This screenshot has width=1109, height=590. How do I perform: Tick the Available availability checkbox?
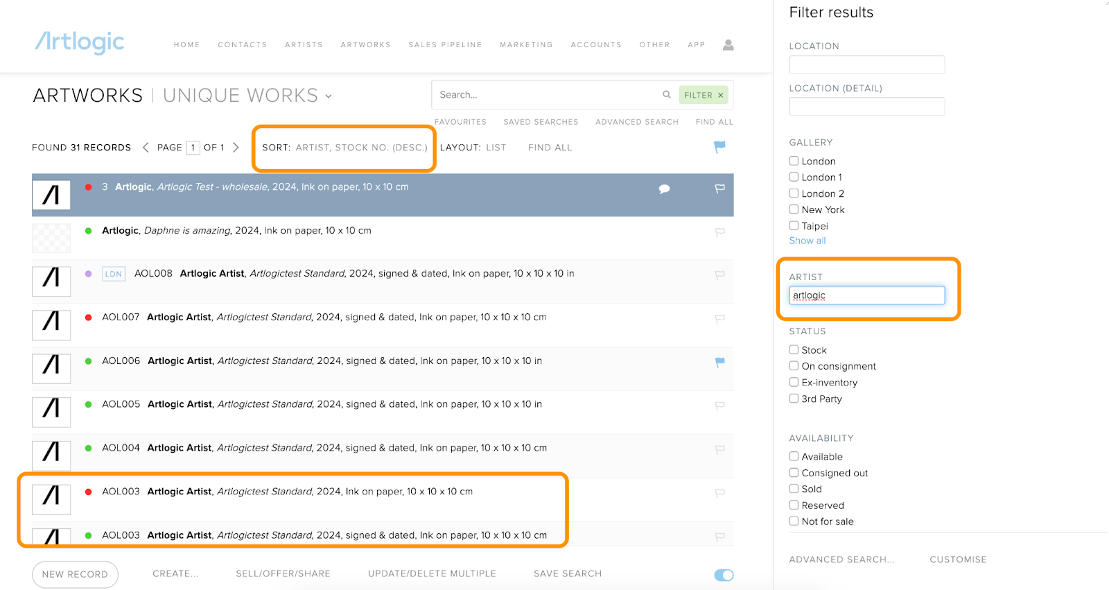(x=794, y=456)
